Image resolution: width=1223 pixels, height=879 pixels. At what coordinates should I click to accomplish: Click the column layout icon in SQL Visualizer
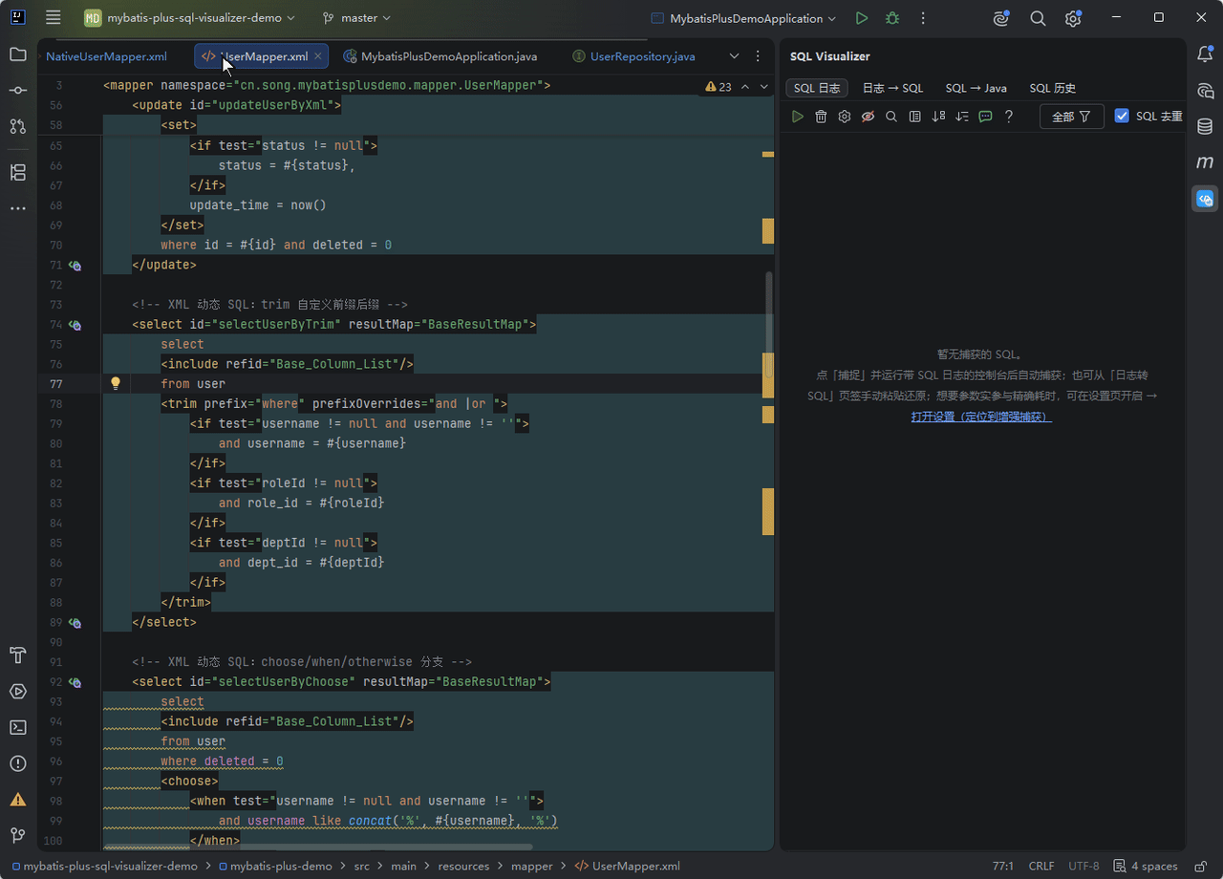point(915,117)
